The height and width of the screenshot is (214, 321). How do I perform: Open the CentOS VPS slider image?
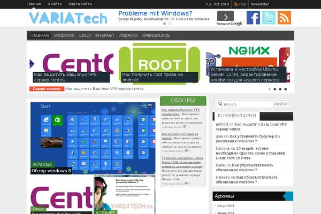(x=72, y=63)
